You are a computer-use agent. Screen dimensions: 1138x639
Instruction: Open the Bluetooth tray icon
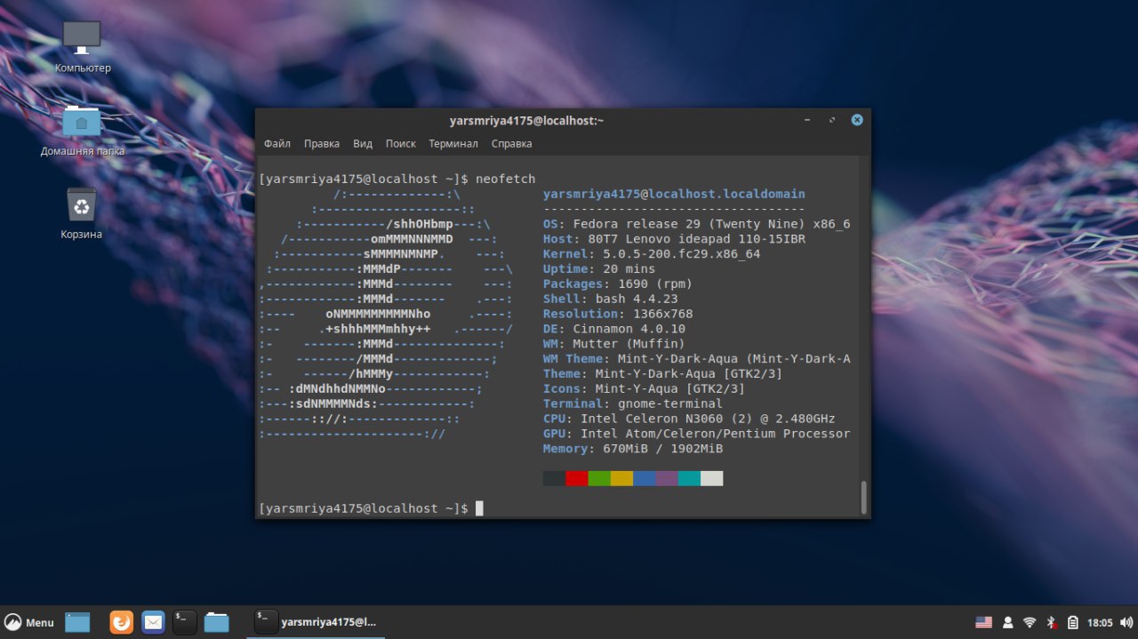click(1051, 622)
